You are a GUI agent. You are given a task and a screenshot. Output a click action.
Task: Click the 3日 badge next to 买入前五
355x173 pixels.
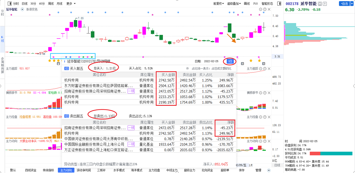click(66, 68)
